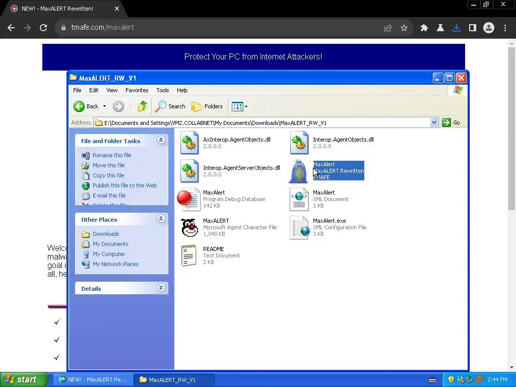Viewport: 516px width, 387px height.
Task: Click the Chrome site lock icon
Action: (x=63, y=28)
